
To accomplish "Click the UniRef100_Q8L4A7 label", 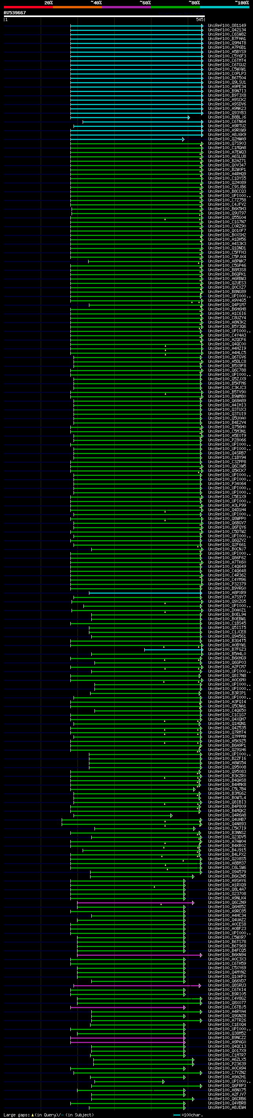I will coord(227,889).
